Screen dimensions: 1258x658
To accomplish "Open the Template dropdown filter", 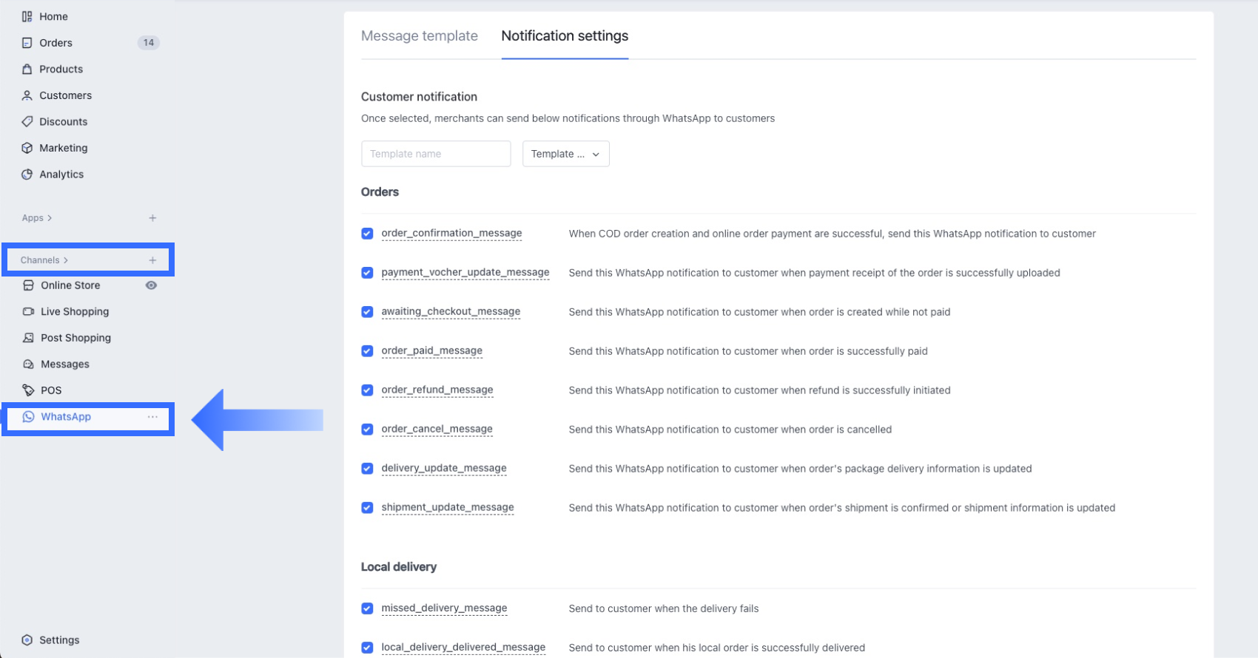I will tap(565, 154).
